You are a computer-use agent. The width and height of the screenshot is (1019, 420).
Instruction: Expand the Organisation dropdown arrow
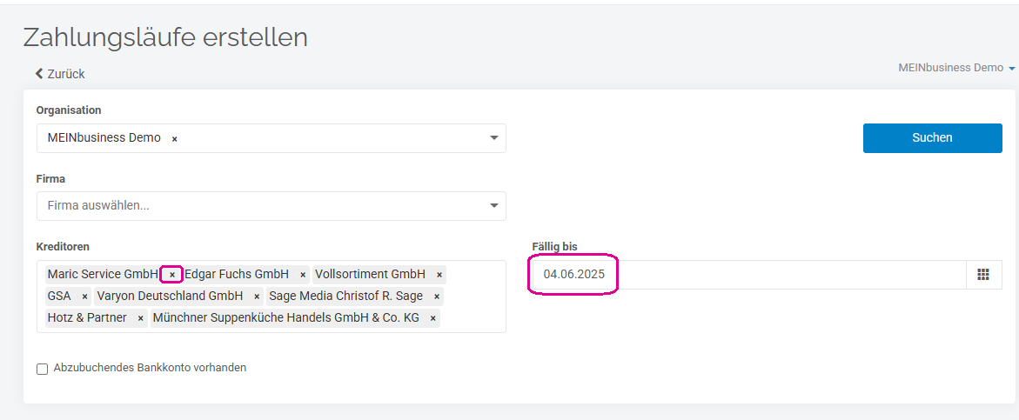[493, 138]
